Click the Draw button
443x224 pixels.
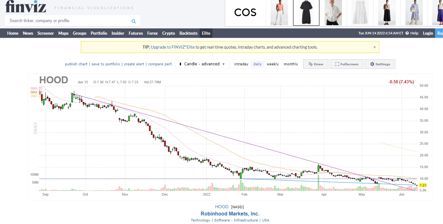click(316, 64)
